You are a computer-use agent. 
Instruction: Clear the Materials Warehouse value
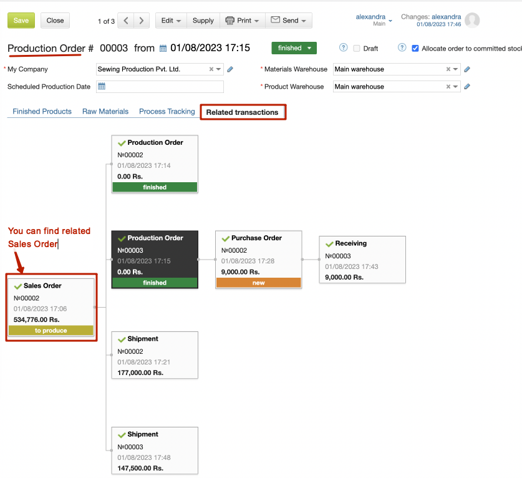pos(448,69)
